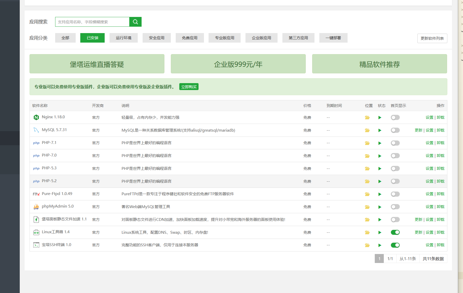The height and width of the screenshot is (293, 463).
Task: Focus the 应用搜索 search input field
Action: pos(92,22)
